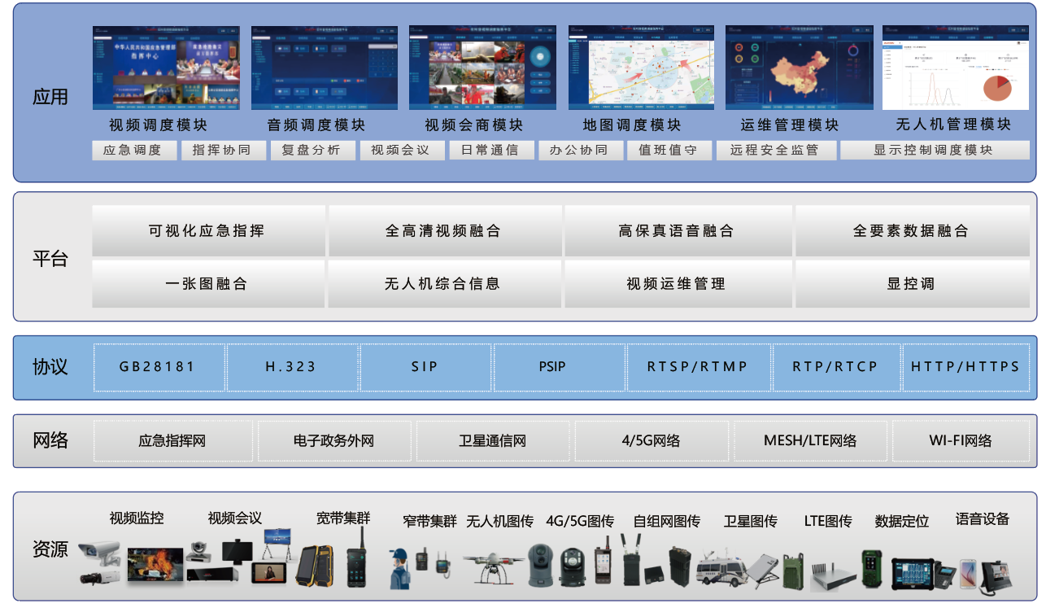Click the surveillance camera icon under 视频监控

click(98, 556)
